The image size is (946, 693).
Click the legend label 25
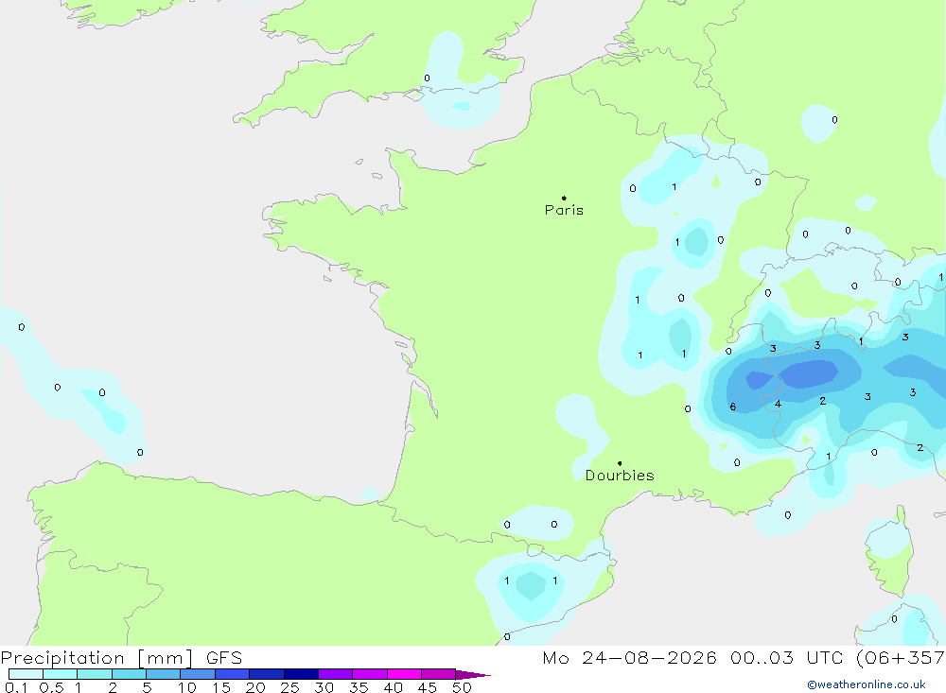[x=290, y=687]
